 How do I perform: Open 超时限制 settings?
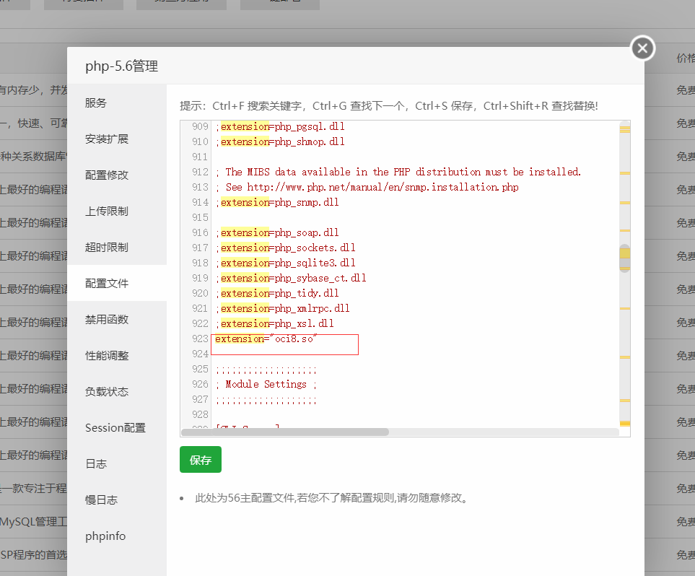coord(117,247)
